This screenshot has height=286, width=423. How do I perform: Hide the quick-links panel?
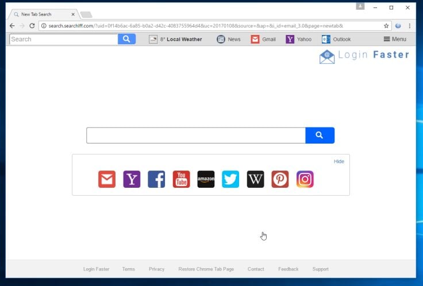pyautogui.click(x=339, y=161)
